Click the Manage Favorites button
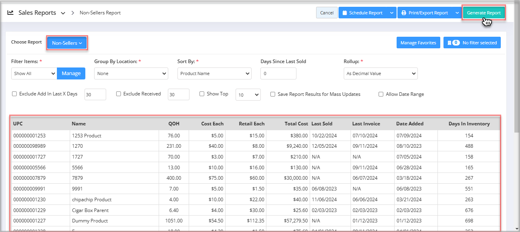The width and height of the screenshot is (520, 232). point(418,43)
